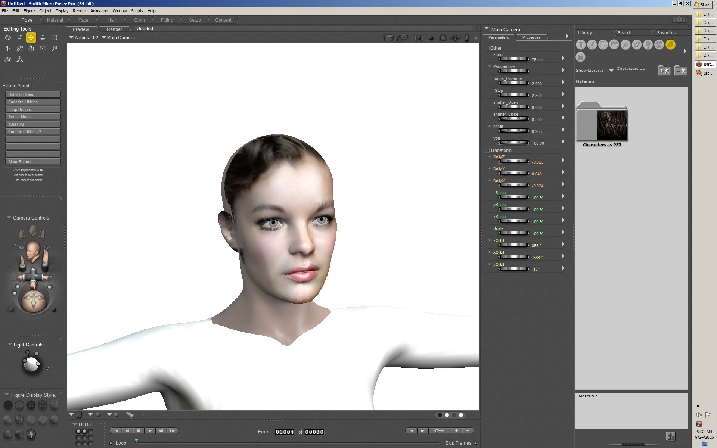Select the highlighted Translate/Pull tool
This screenshot has width=717, height=448.
click(31, 38)
